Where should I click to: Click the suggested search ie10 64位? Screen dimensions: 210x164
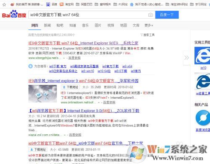point(104,71)
